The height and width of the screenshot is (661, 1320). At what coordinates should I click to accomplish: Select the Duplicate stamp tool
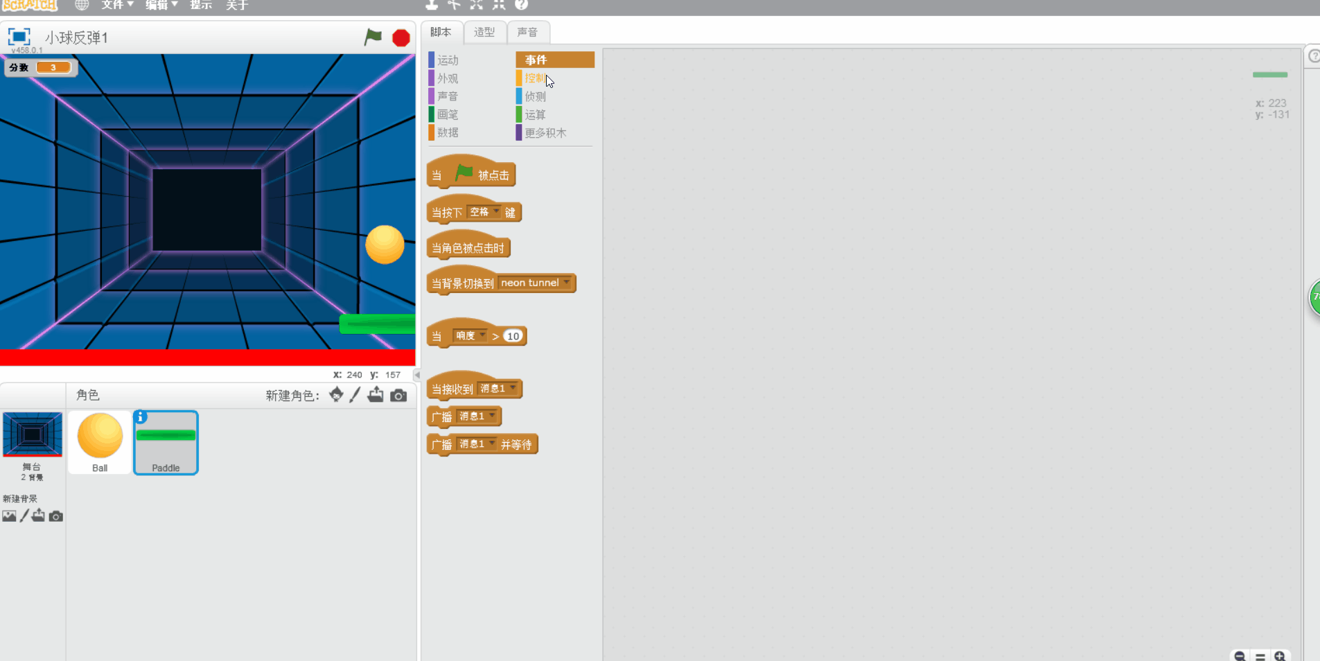[432, 5]
